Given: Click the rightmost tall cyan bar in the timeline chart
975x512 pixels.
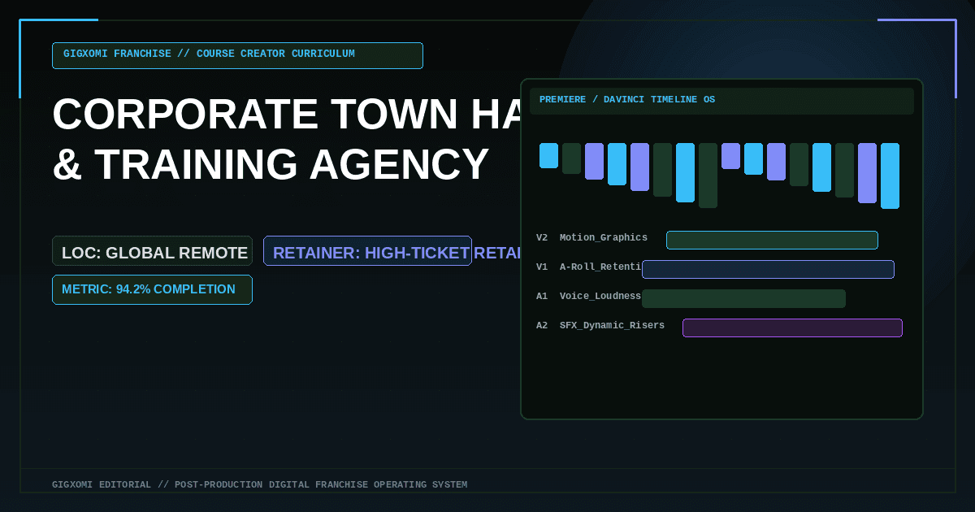Looking at the screenshot, I should (x=890, y=176).
